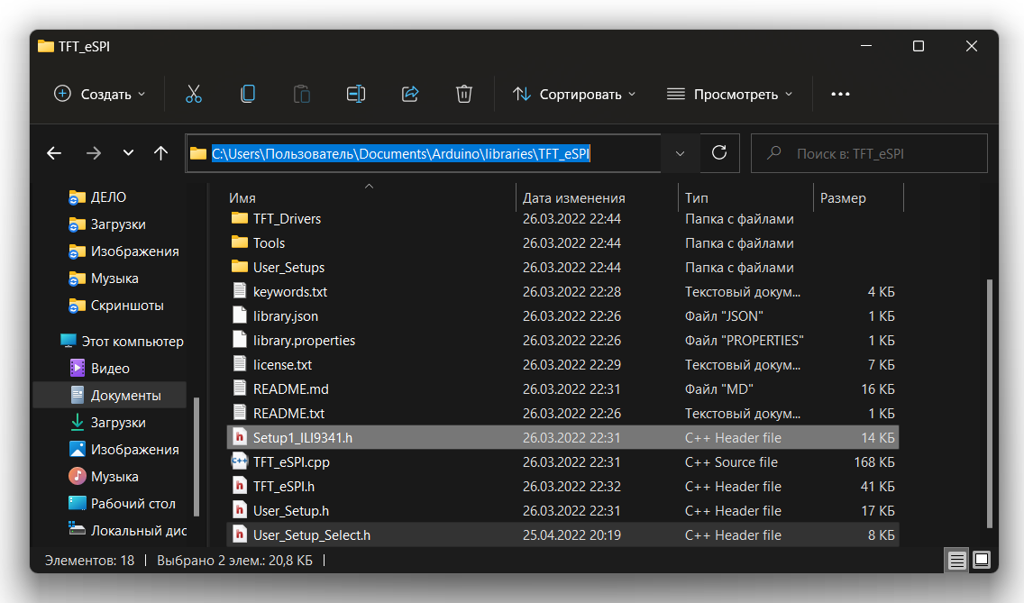
Task: Click the TFT_eSPI.cpp file icon
Action: 240,461
